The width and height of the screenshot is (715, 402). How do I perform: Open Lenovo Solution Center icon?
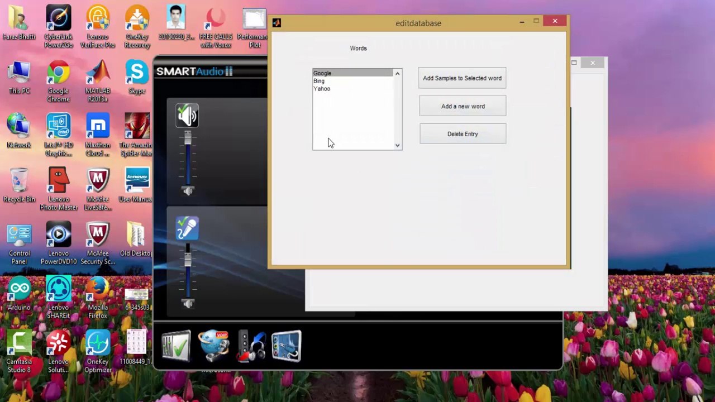59,352
